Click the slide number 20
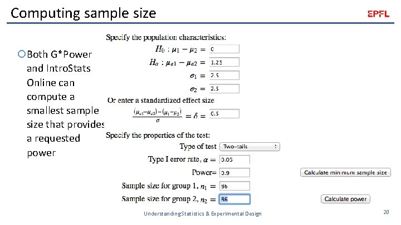Screen dimensions: 401x225 (386, 212)
